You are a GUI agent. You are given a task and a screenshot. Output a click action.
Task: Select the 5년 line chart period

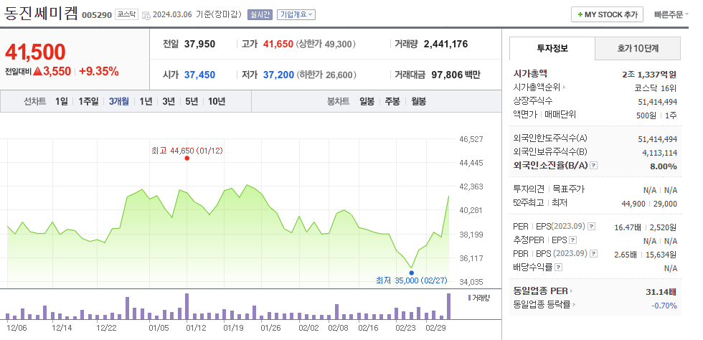192,101
